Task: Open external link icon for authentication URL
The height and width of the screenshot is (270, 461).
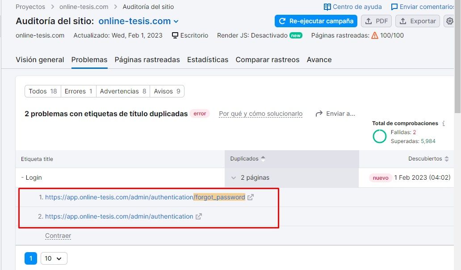Action: pyautogui.click(x=199, y=216)
